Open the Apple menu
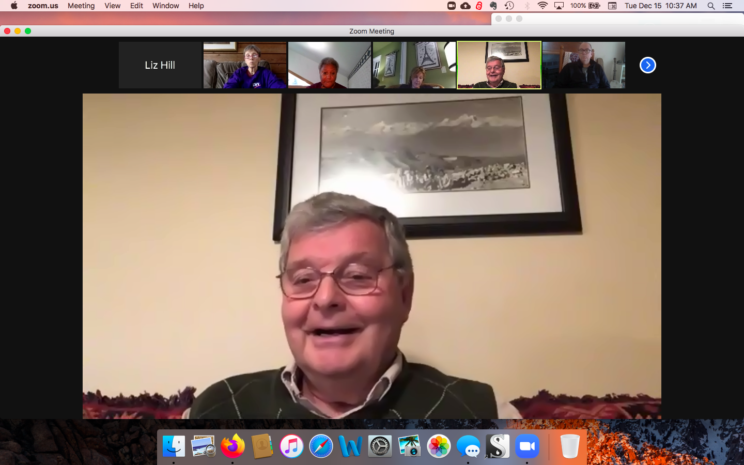Screen dimensions: 744x465 14,6
